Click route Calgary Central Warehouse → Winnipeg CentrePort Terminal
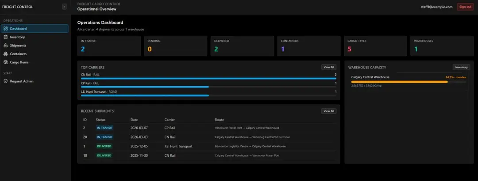 (x=252, y=137)
